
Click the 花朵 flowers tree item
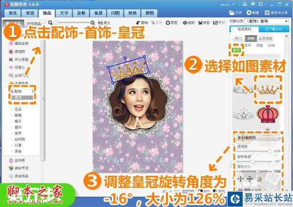click(18, 109)
